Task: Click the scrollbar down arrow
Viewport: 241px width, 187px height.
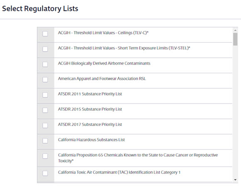Action: point(235,180)
